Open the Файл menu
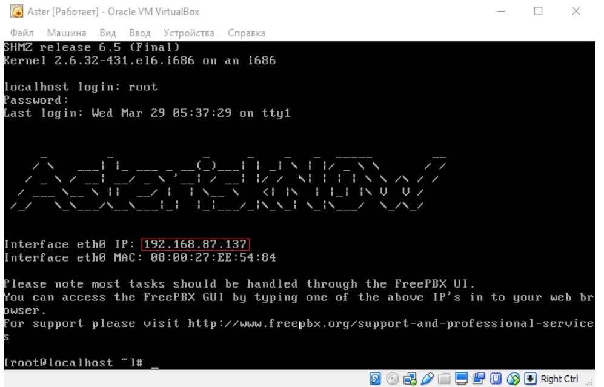Viewport: 604px width, 387px height. point(22,33)
